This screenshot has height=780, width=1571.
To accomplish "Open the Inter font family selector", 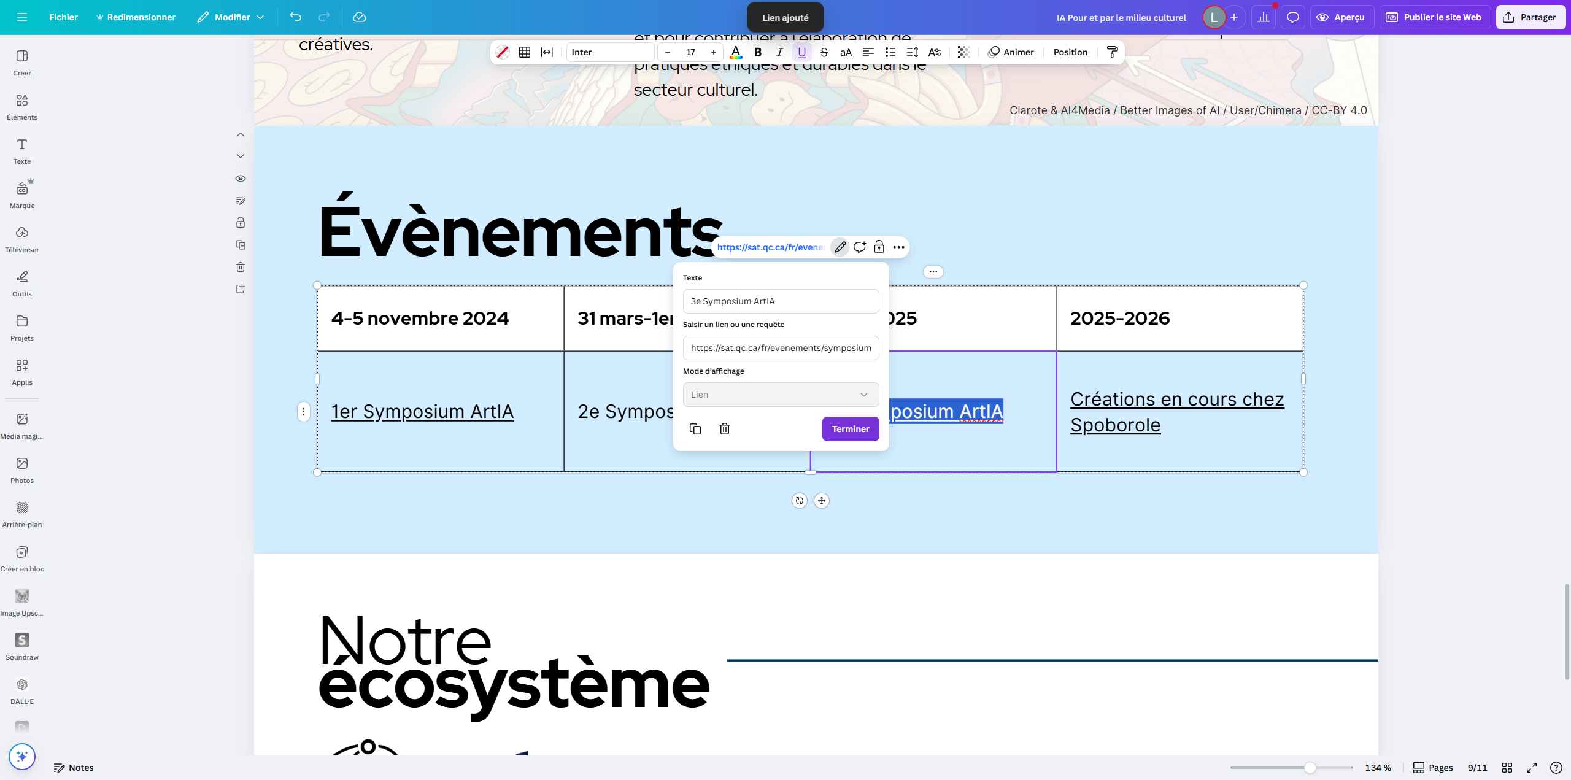I will (x=609, y=52).
